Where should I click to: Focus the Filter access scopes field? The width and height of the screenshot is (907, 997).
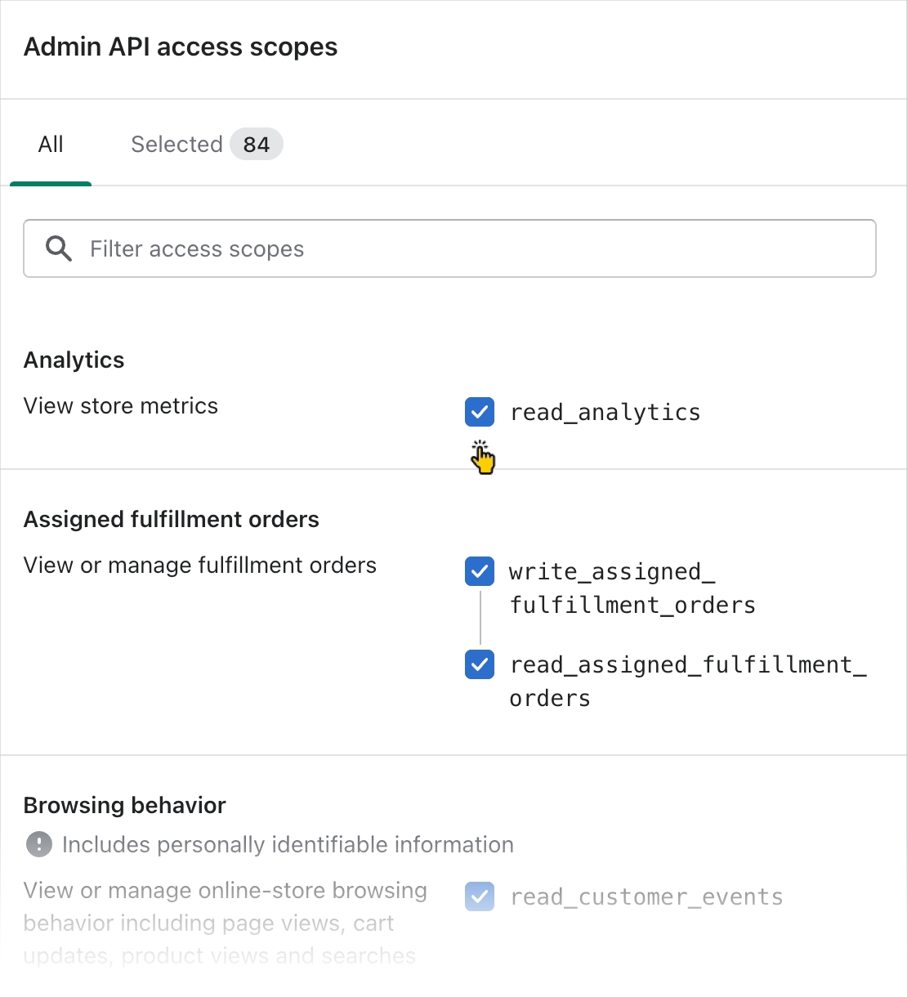(x=474, y=248)
